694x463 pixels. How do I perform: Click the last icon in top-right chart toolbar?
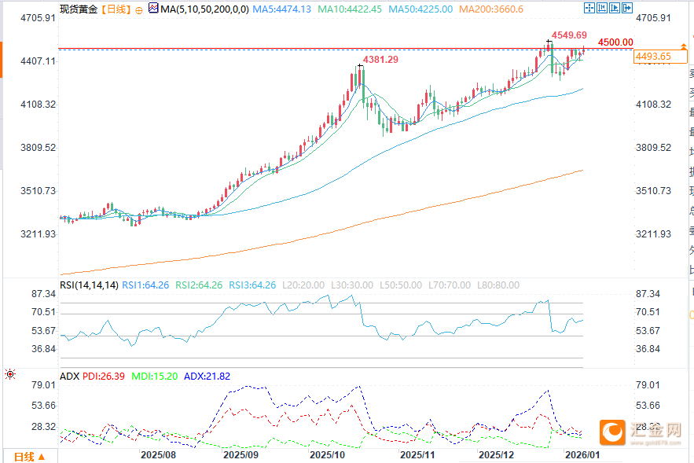point(625,9)
